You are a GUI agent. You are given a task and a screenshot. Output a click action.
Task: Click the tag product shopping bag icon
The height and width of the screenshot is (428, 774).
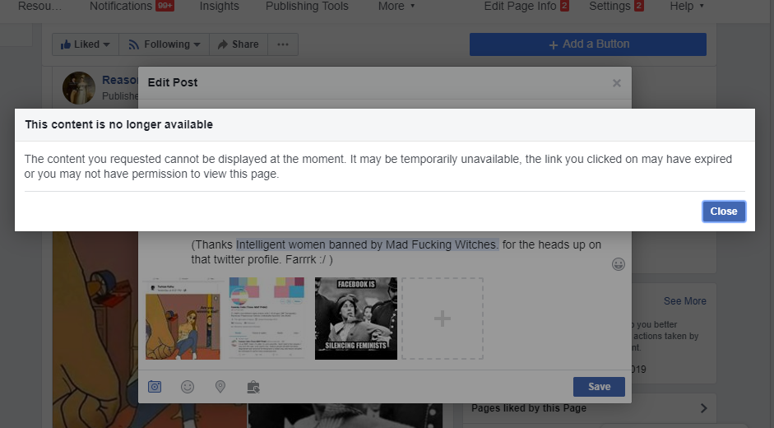(253, 387)
